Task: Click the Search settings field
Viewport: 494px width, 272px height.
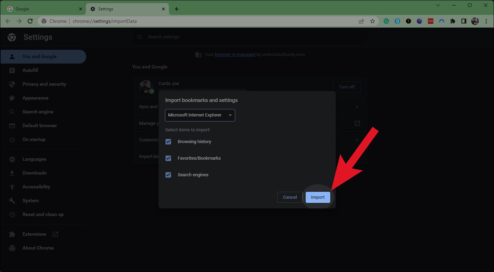Action: [249, 37]
